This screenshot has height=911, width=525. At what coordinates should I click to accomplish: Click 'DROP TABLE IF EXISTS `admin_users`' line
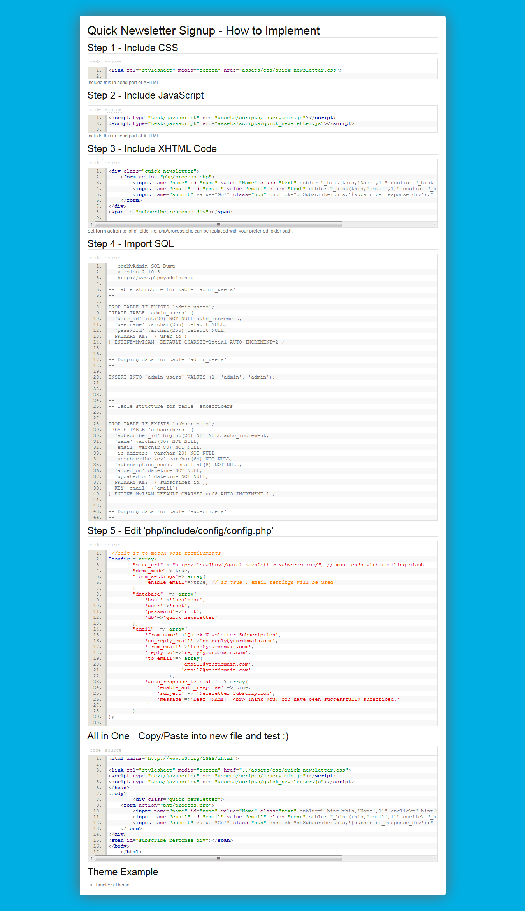(x=162, y=307)
